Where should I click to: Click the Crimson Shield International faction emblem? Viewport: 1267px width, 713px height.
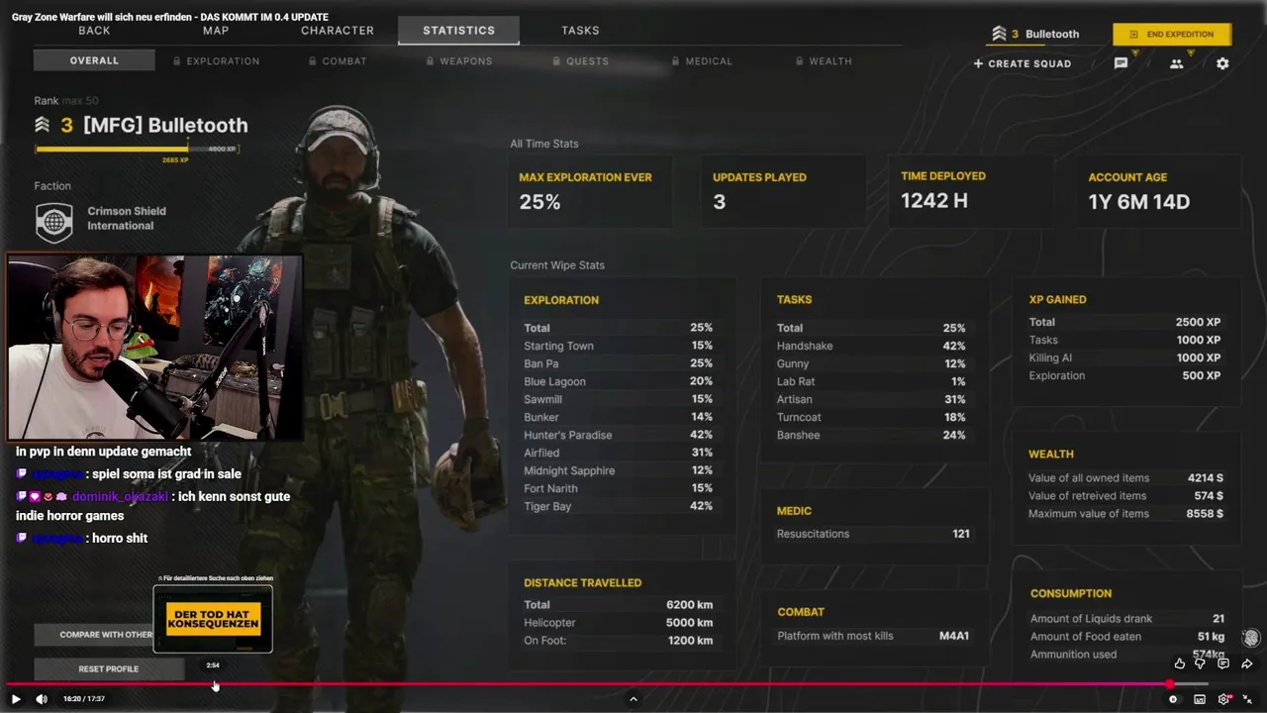coord(54,223)
